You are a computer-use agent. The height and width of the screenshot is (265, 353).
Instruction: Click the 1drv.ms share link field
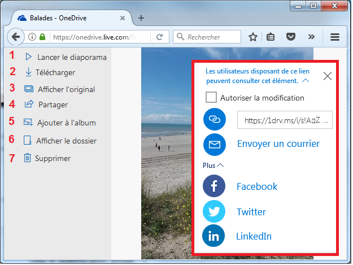tap(285, 120)
